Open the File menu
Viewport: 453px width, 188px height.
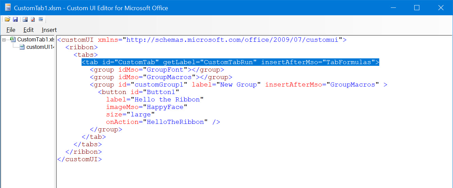tap(11, 30)
